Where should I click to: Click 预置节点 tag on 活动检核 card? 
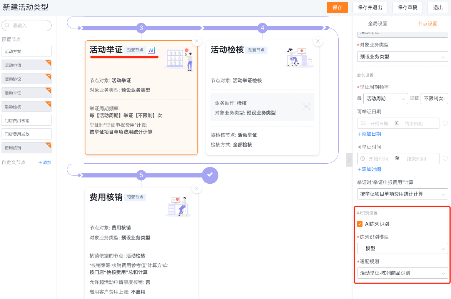point(256,50)
